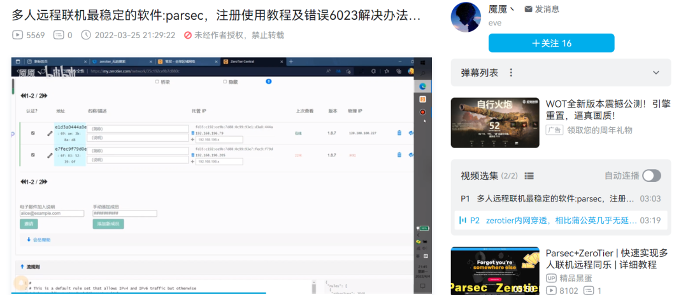The height and width of the screenshot is (295, 688).
Task: Click the taskbar clock showing 21:45
Action: [x=424, y=271]
